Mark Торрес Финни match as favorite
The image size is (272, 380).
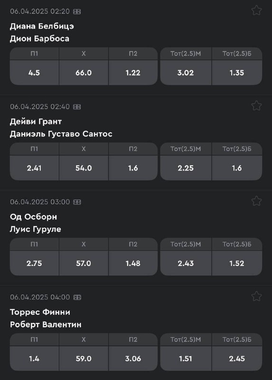click(256, 296)
